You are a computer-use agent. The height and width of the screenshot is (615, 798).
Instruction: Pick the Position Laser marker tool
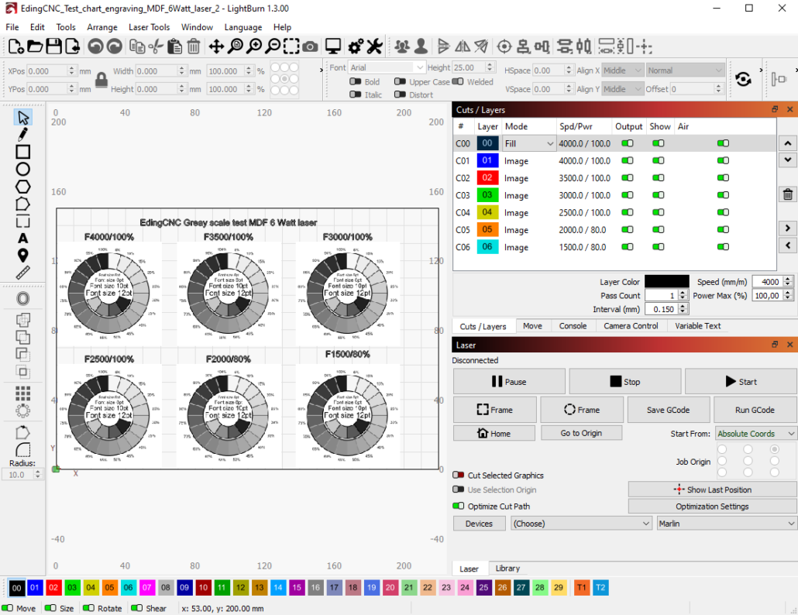[x=23, y=256]
